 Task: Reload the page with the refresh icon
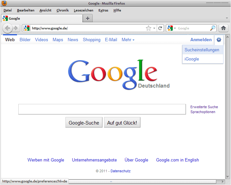pos(160,28)
